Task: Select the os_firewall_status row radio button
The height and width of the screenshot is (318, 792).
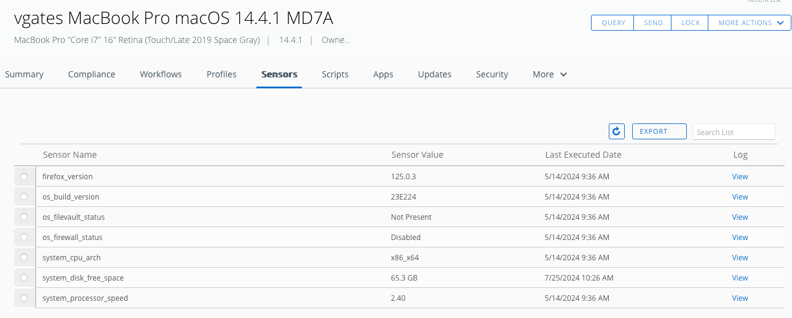Action: pyautogui.click(x=24, y=238)
